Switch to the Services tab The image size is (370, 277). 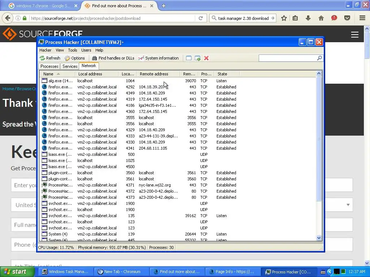pyautogui.click(x=70, y=66)
